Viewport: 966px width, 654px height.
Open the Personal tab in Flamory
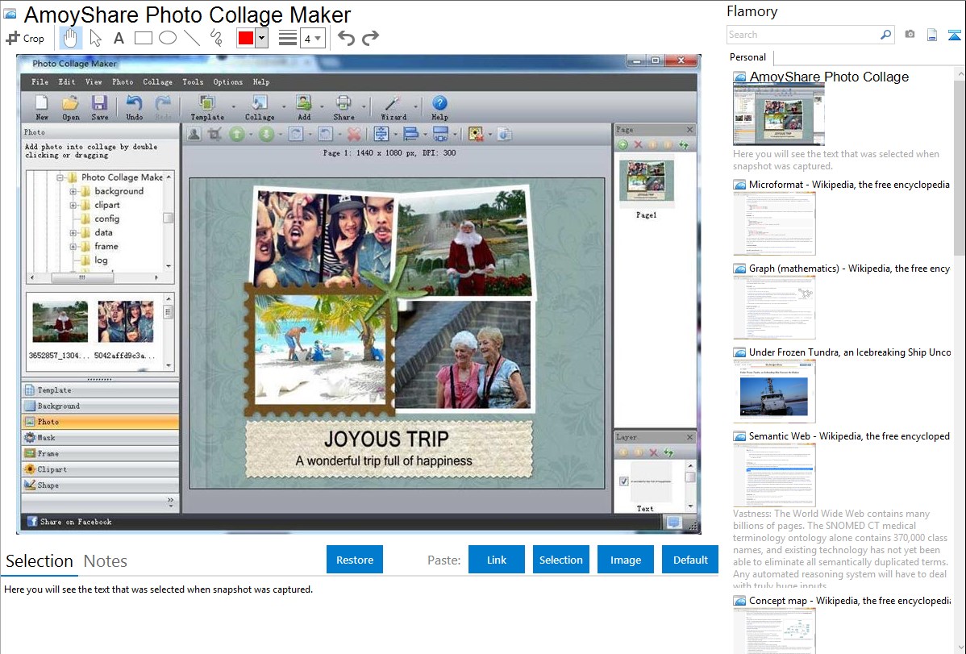pyautogui.click(x=748, y=57)
